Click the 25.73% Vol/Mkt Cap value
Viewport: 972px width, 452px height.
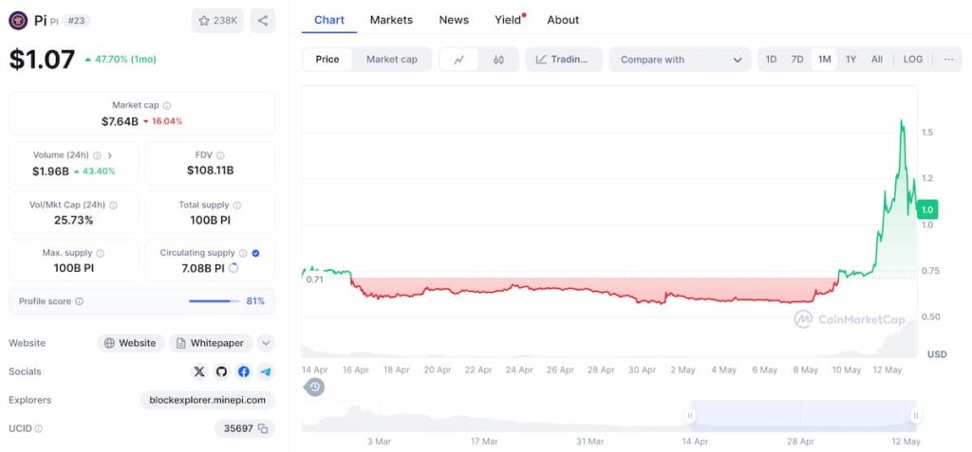pos(73,220)
